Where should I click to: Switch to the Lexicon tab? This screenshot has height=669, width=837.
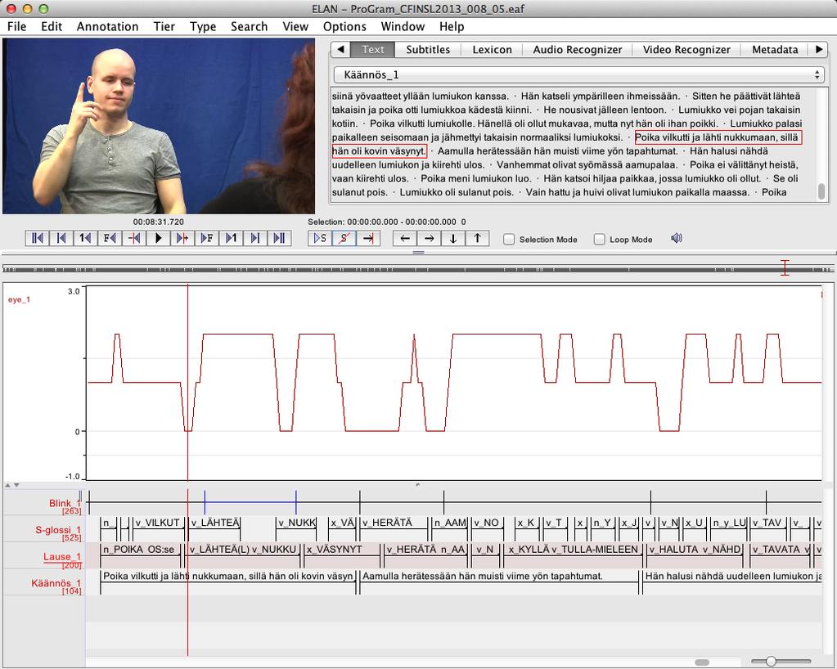pos(492,50)
